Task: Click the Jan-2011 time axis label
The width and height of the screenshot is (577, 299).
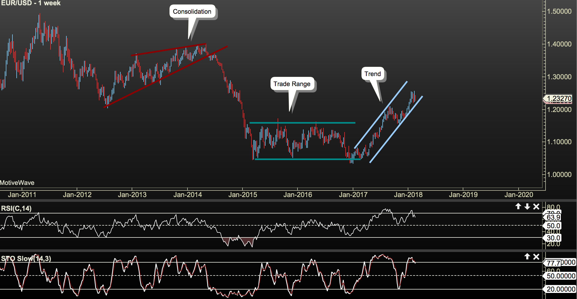Action: (x=22, y=195)
